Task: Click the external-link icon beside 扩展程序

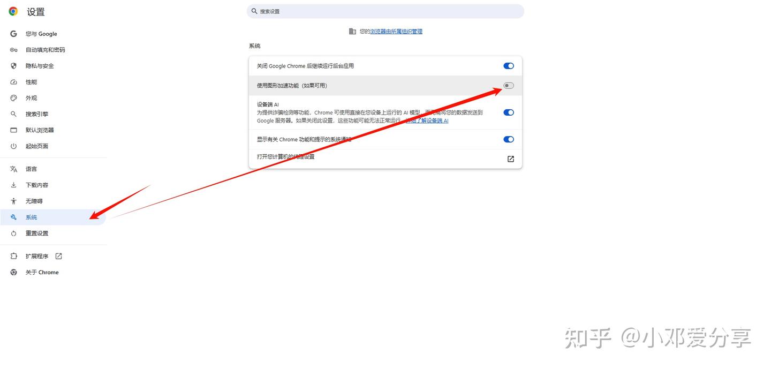Action: click(59, 256)
